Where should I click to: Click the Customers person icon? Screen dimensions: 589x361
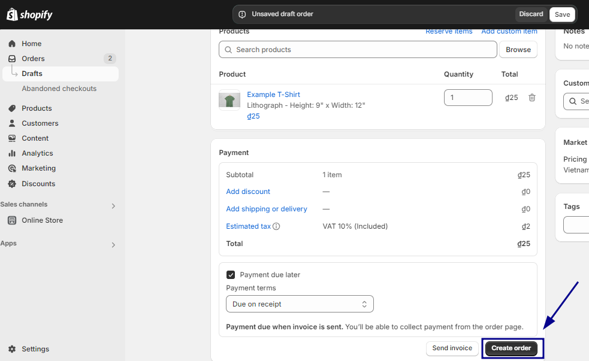tap(12, 123)
